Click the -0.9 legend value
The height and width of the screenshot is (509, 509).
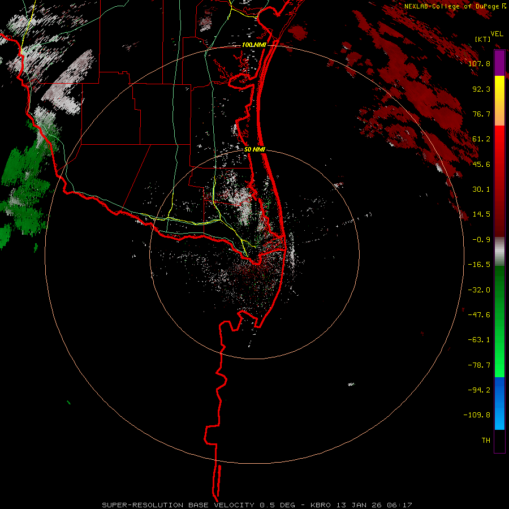481,240
